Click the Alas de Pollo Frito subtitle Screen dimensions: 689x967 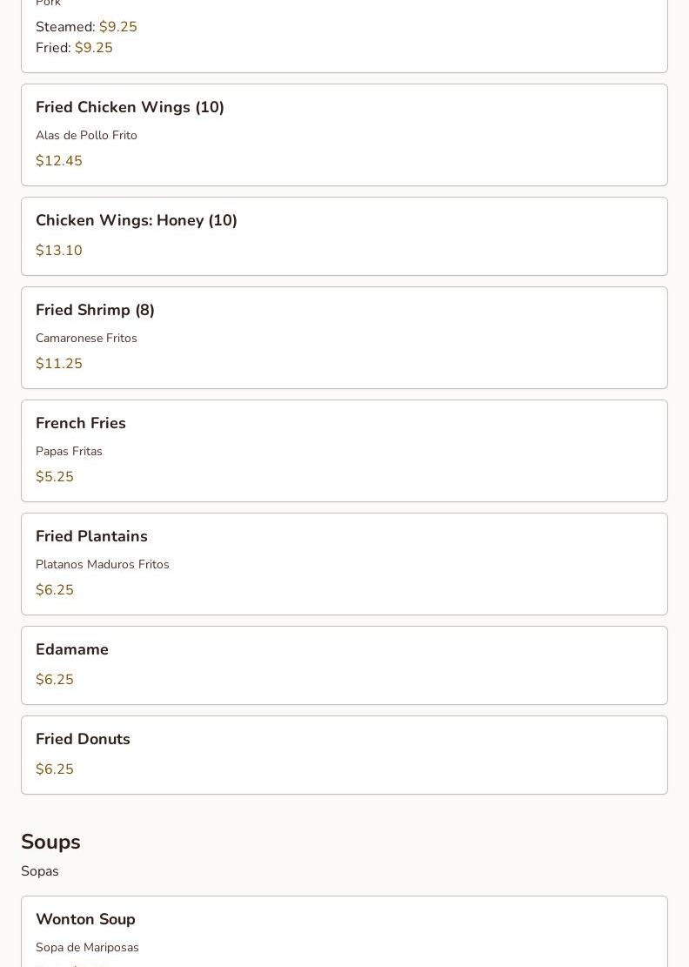click(x=86, y=136)
